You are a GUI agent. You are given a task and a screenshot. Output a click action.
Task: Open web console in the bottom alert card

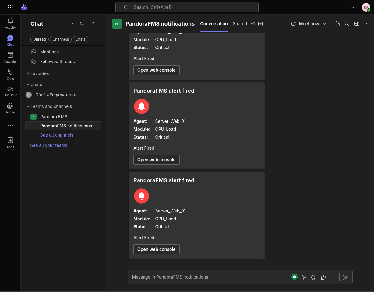[157, 249]
